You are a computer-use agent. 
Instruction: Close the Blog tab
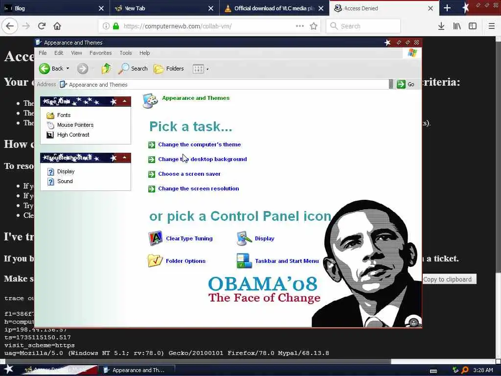point(101,8)
